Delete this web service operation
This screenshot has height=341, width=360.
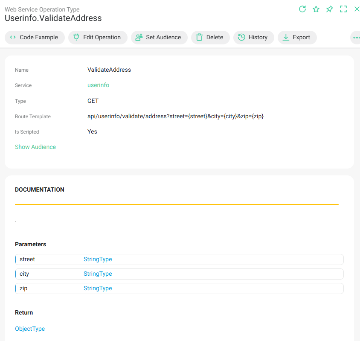(210, 38)
